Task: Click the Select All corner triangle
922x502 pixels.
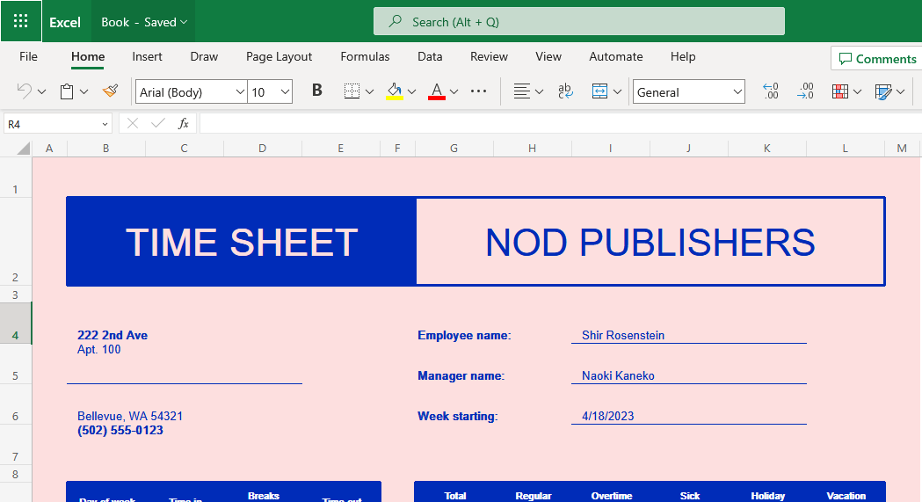Action: (24, 148)
